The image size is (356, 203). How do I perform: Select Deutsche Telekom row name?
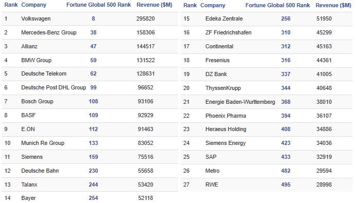pos(44,73)
